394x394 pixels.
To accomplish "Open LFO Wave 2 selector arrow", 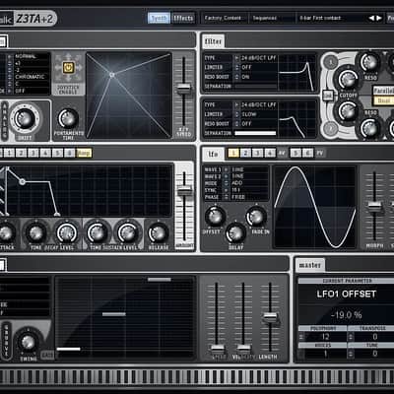I will pyautogui.click(x=226, y=176).
